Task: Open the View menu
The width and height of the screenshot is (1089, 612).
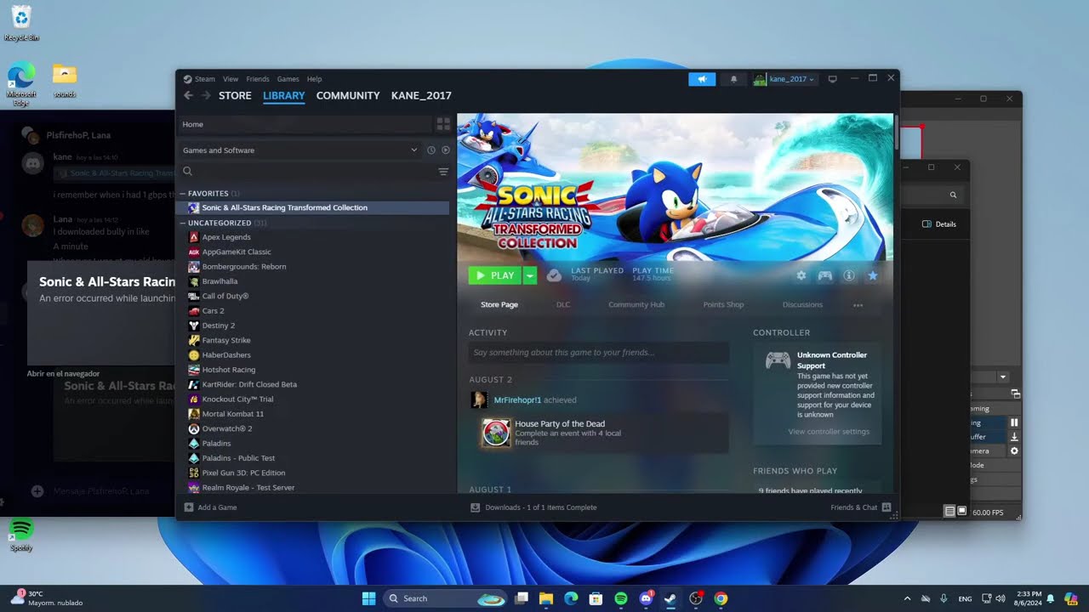Action: (x=231, y=79)
